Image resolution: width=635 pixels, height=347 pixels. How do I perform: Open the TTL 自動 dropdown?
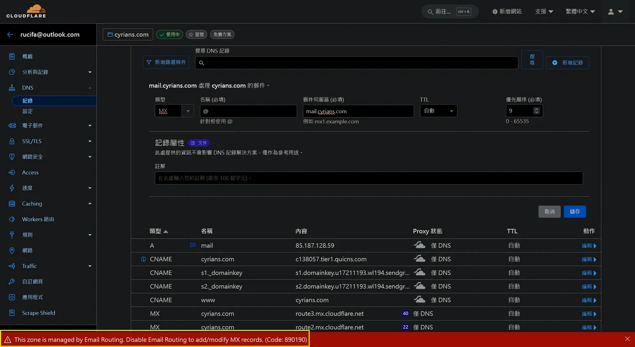[x=438, y=111]
